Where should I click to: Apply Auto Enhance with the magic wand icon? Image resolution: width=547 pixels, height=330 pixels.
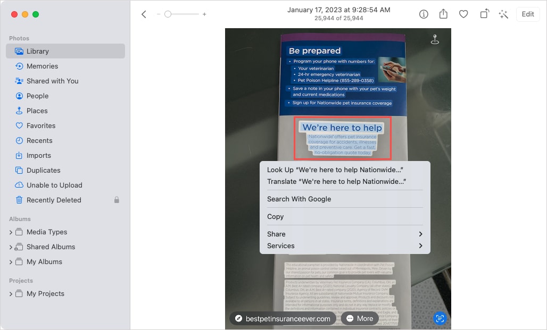coord(504,14)
